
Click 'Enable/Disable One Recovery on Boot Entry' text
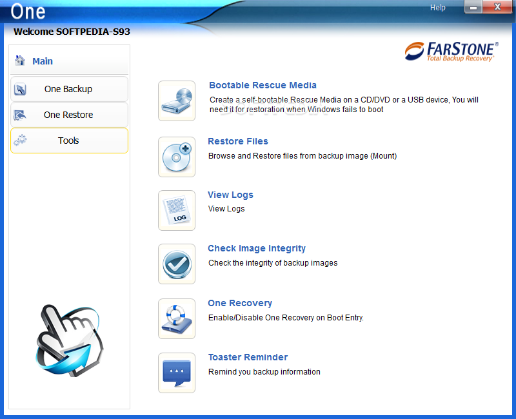coord(286,318)
